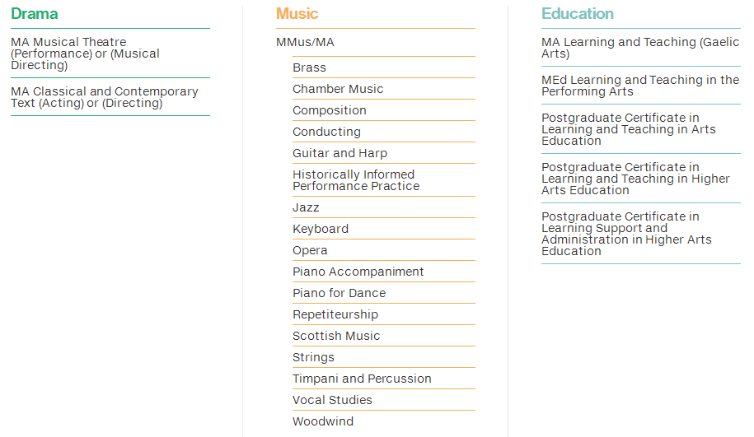
Task: Open MEd Learning and Teaching in Performing Arts
Action: click(x=640, y=86)
